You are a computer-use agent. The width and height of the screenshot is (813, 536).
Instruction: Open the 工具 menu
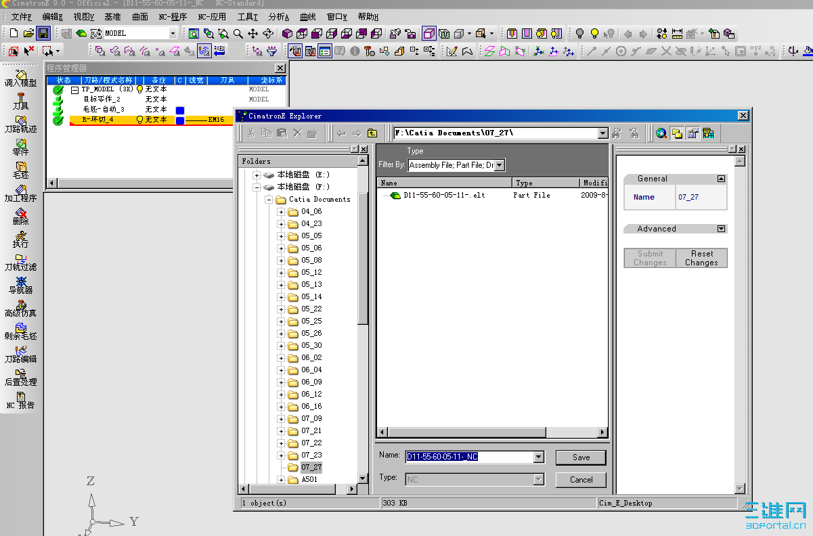tap(248, 17)
